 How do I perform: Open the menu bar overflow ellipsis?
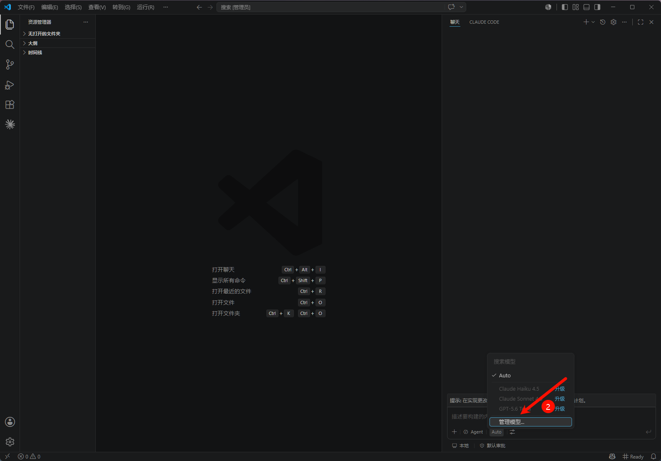point(166,7)
